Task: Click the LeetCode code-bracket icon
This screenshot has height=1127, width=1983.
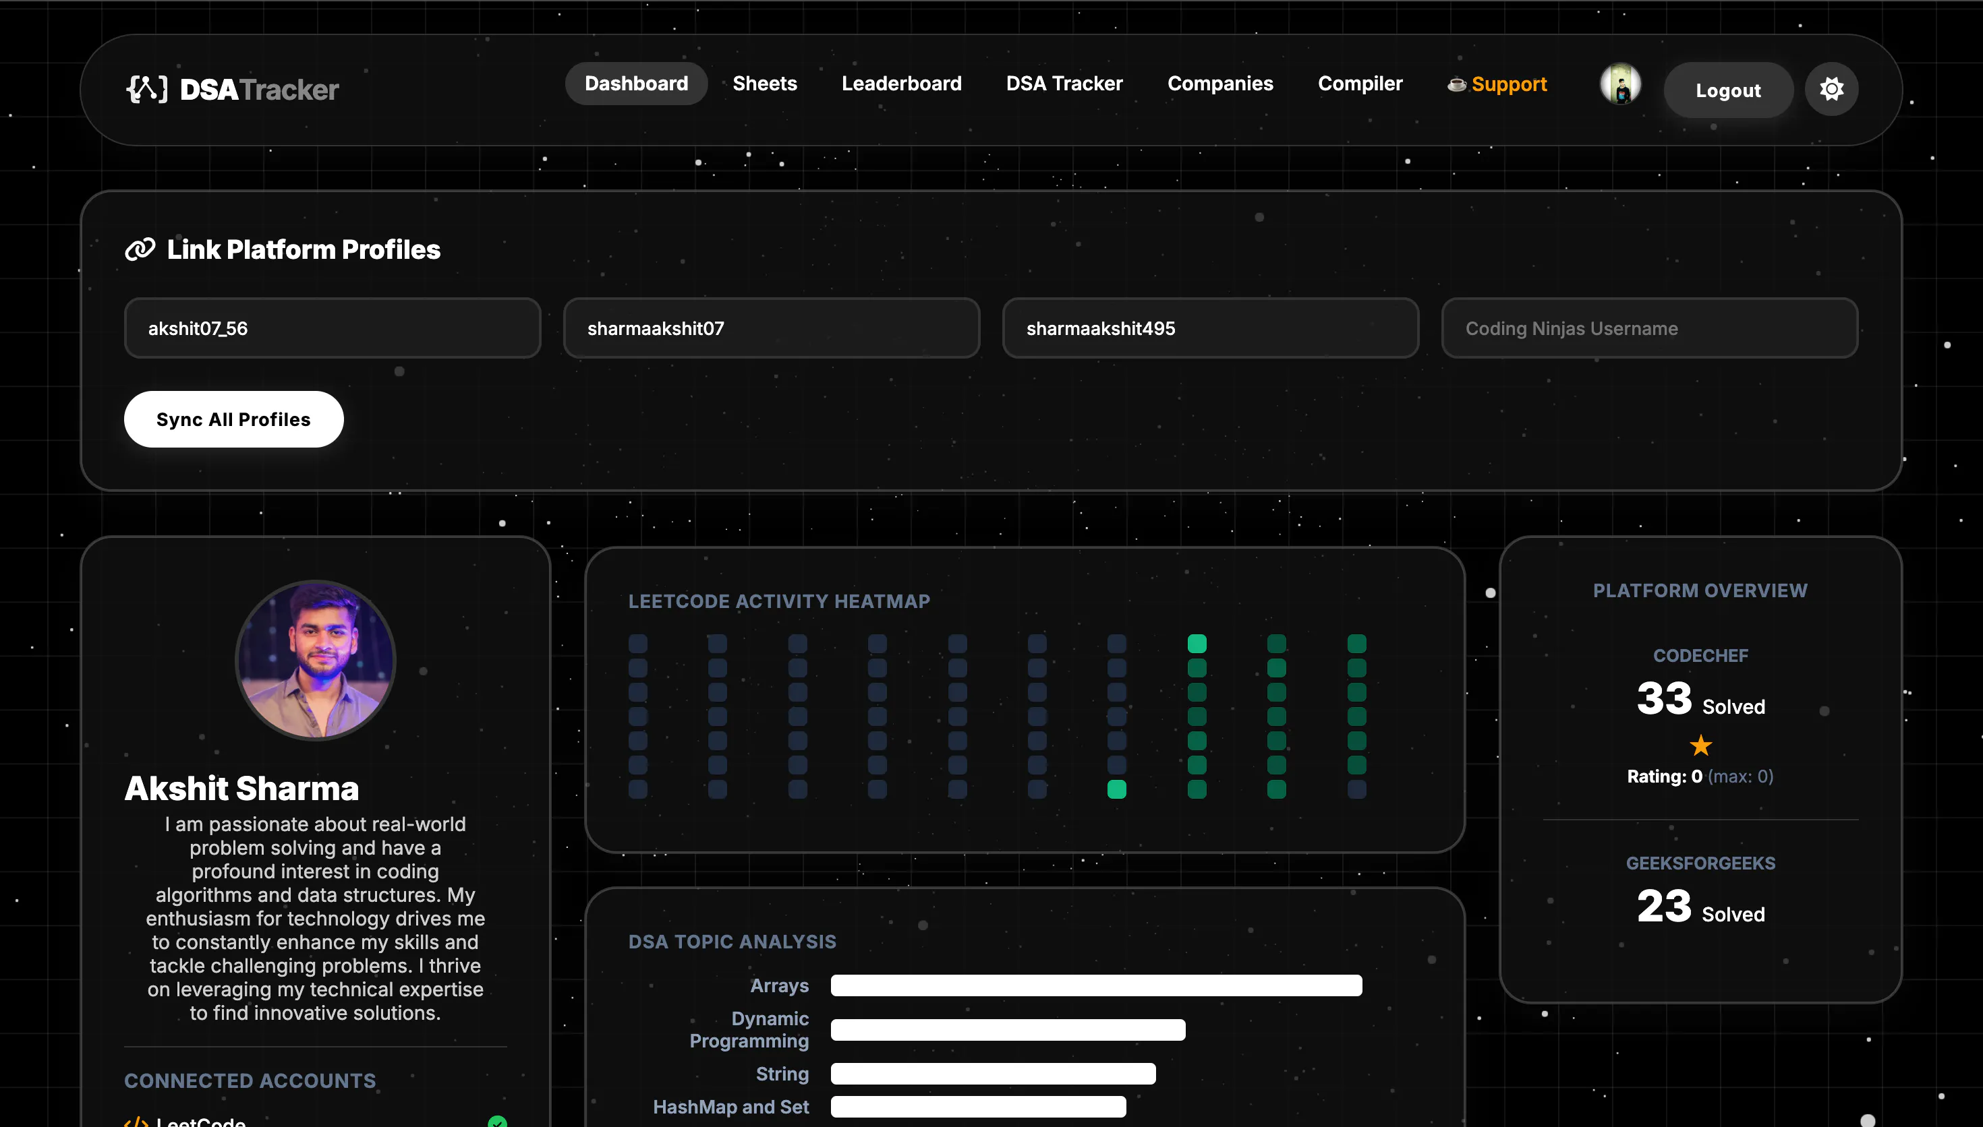Action: [x=136, y=1122]
